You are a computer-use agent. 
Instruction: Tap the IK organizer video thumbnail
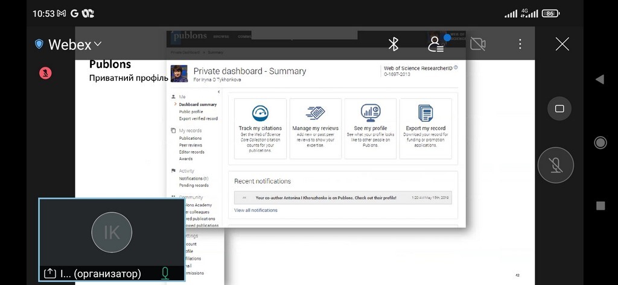coord(112,233)
